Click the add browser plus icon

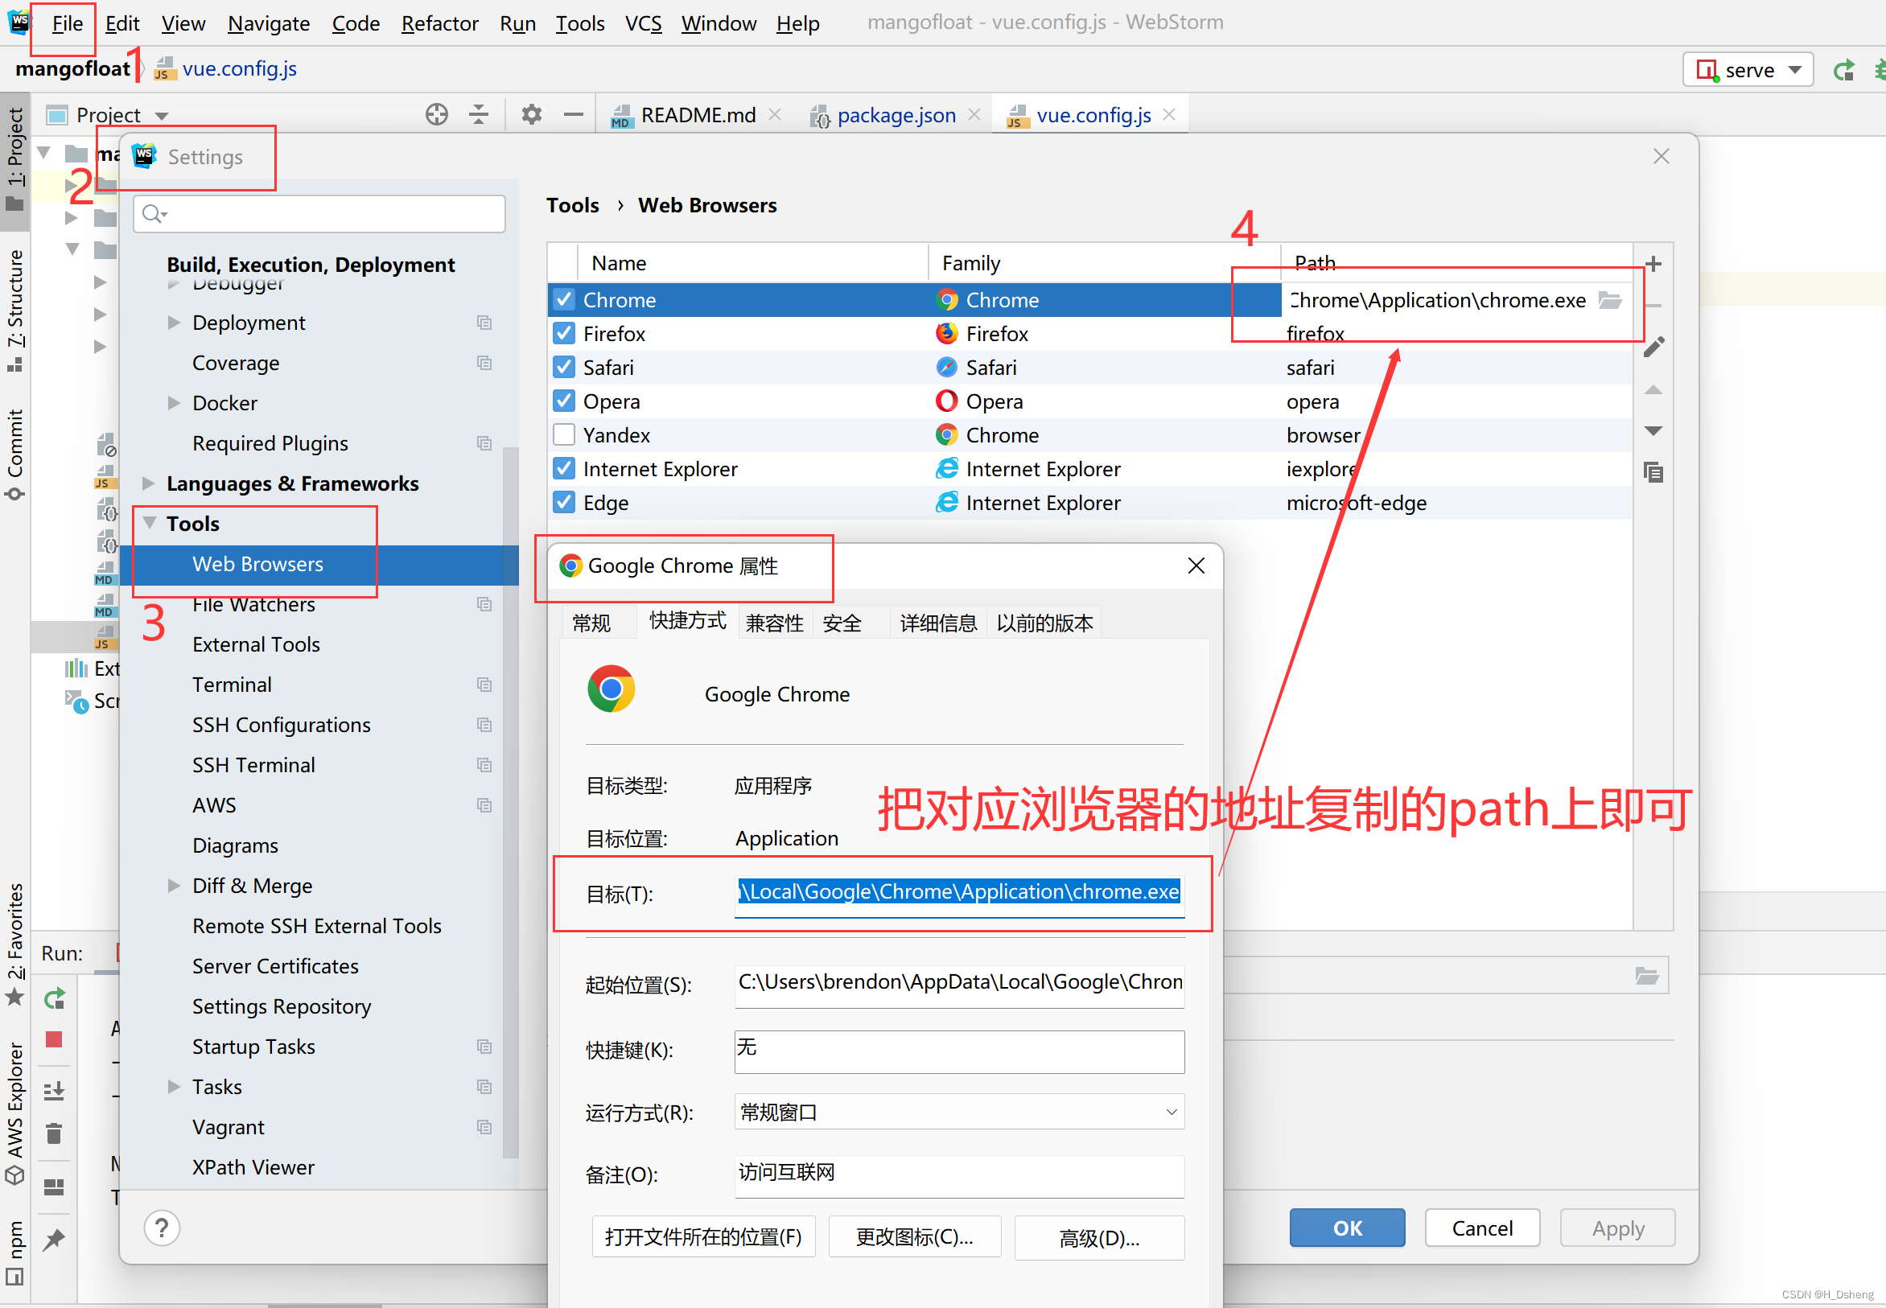tap(1653, 264)
